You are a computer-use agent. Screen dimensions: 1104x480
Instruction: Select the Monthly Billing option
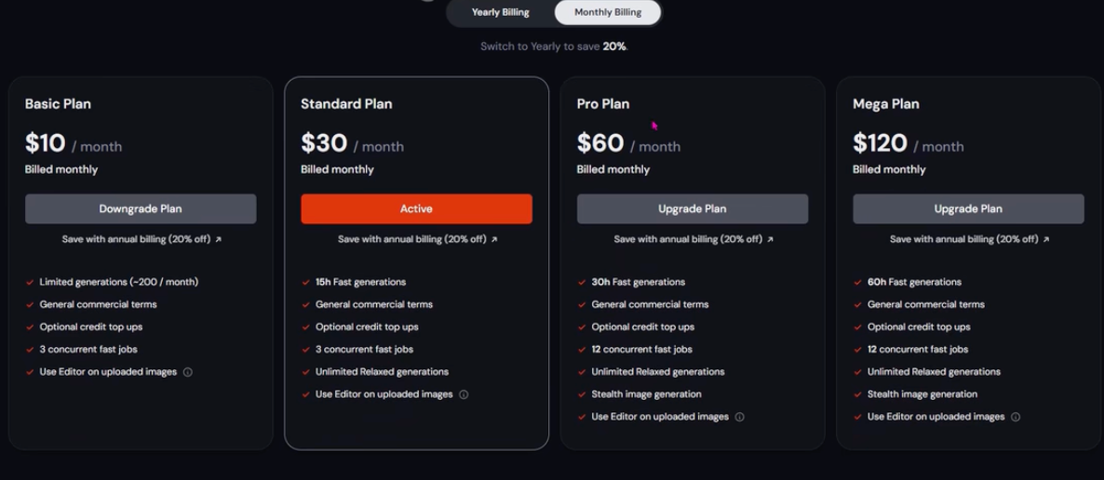point(608,12)
